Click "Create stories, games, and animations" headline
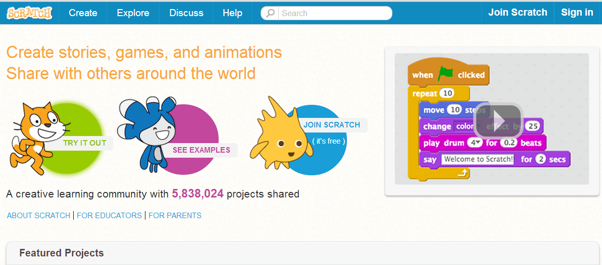Viewport: 602px width, 265px height. (x=144, y=52)
